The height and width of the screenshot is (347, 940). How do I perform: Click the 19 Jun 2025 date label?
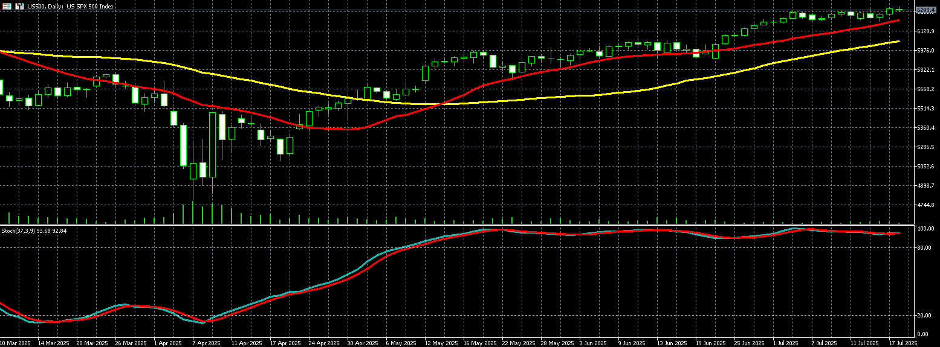pyautogui.click(x=711, y=342)
